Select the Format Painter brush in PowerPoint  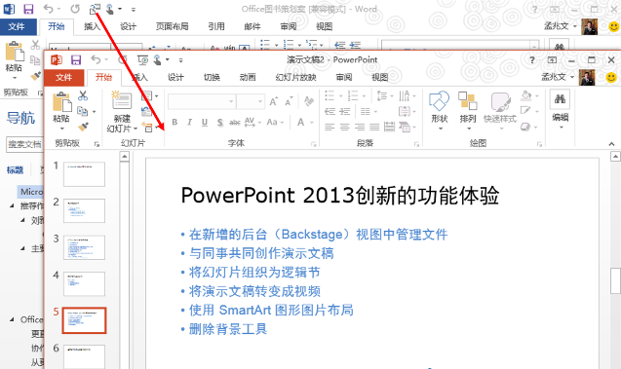(83, 127)
